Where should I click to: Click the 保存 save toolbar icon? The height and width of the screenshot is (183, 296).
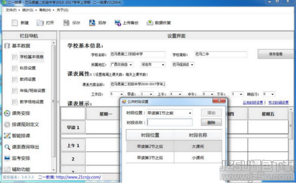(x=66, y=23)
